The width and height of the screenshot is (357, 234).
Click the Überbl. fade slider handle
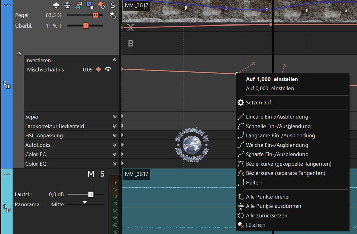86,26
